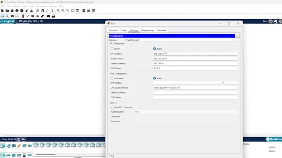Choose the Delete tool icon

12,16
